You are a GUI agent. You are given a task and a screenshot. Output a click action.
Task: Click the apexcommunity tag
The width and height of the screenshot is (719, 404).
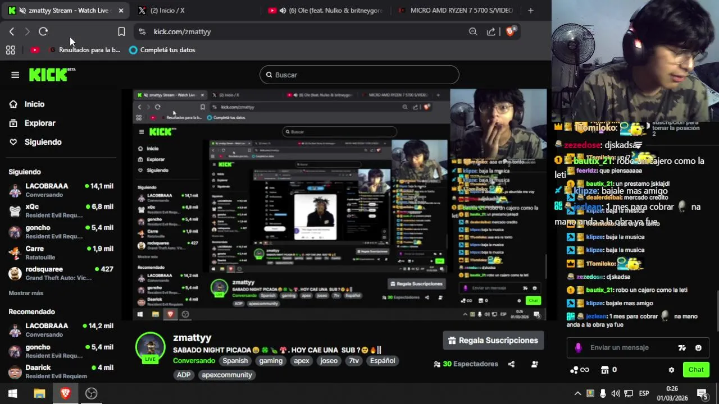tap(227, 375)
